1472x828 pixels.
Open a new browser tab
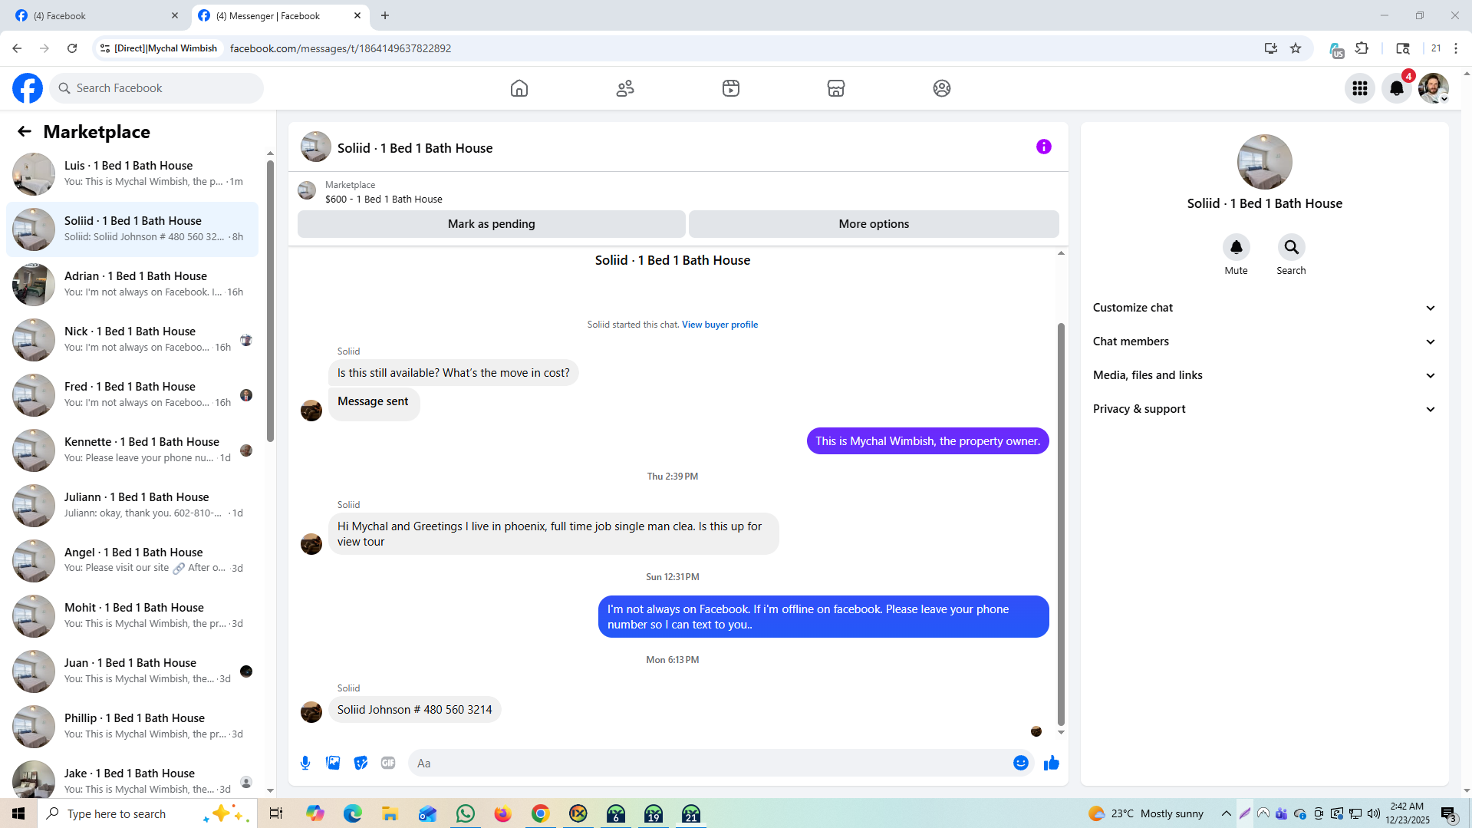point(385,15)
